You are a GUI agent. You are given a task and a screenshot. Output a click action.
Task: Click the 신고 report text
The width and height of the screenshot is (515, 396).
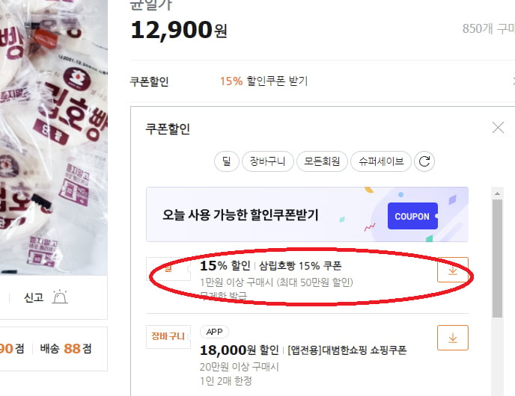click(34, 297)
